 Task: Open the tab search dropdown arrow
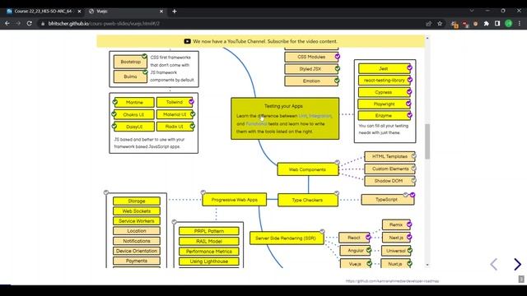(472, 11)
